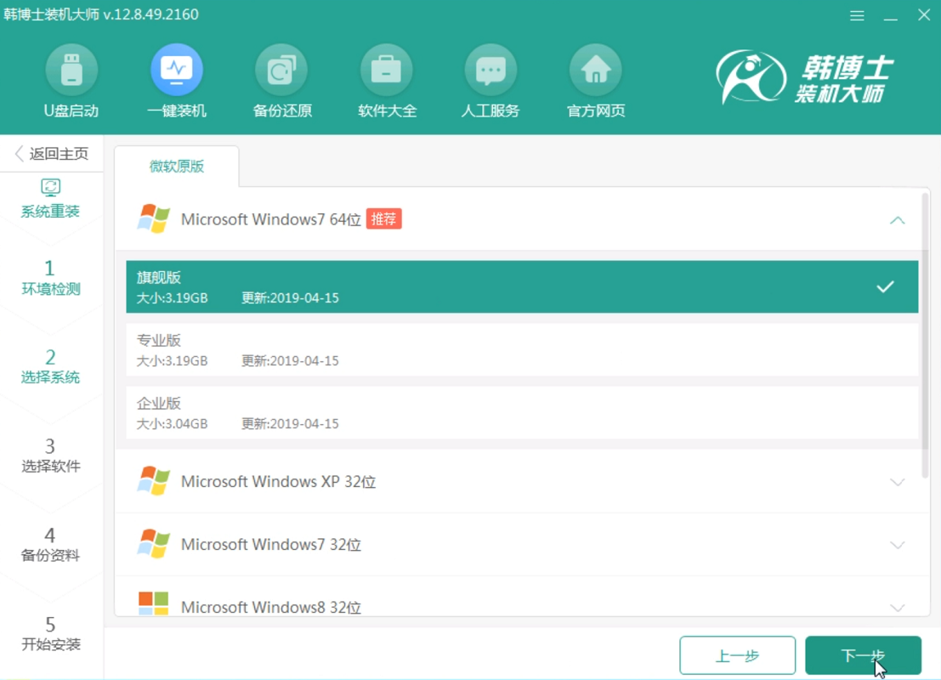Viewport: 941px width, 680px height.
Task: Select the 旗舰版 edition row
Action: click(x=522, y=287)
